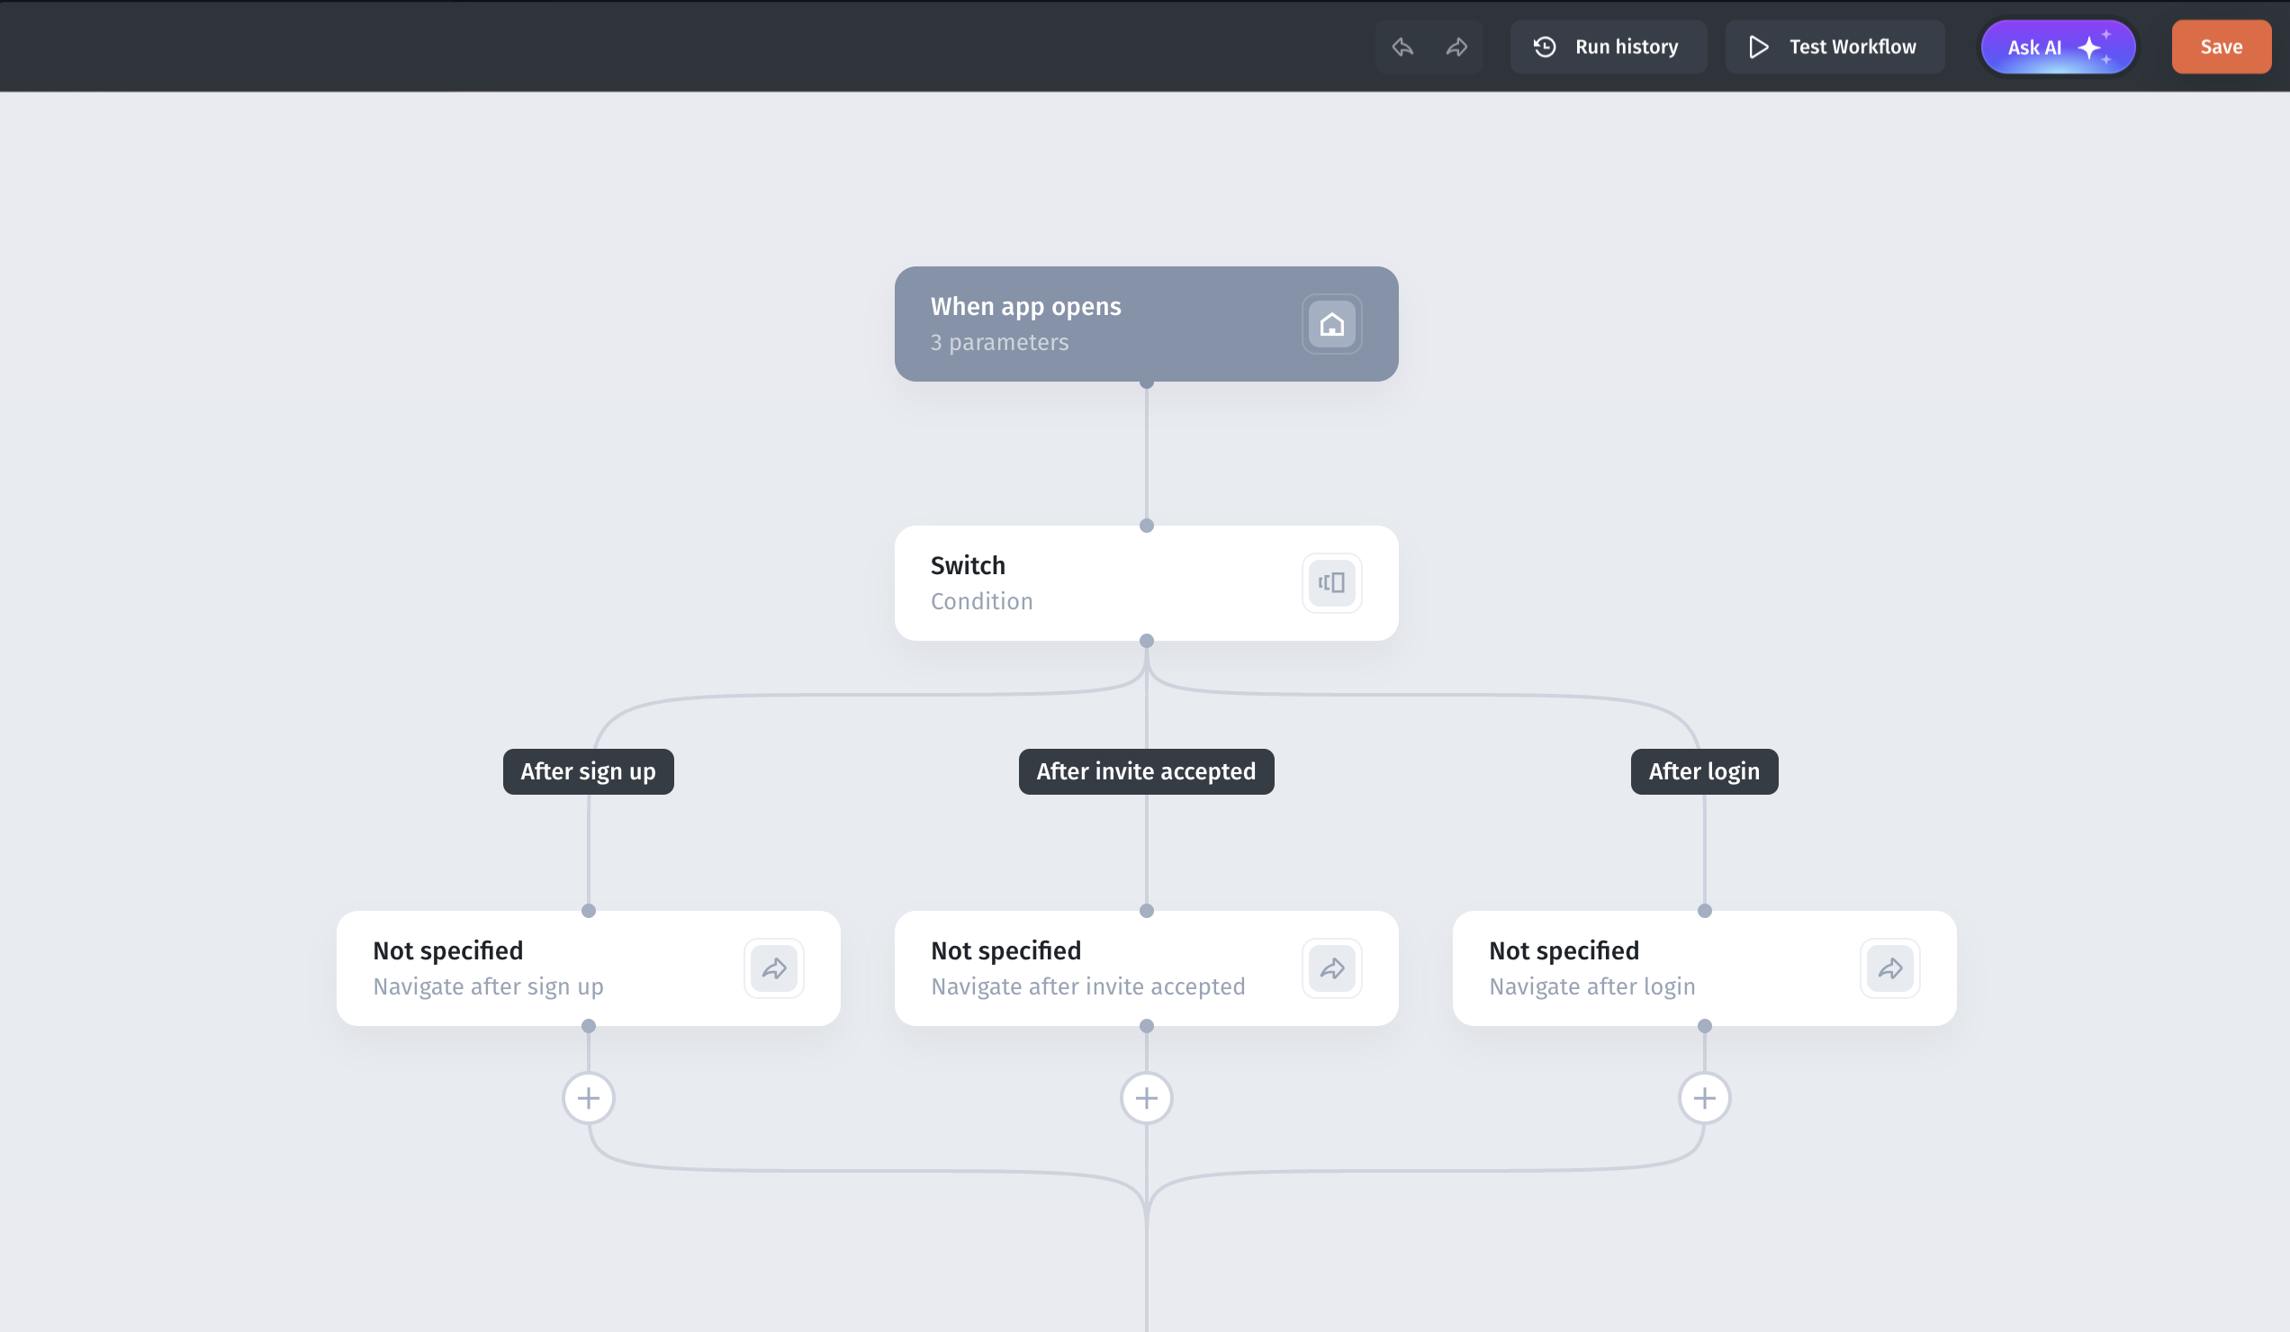Click navigate icon on invite accepted node
Image resolution: width=2290 pixels, height=1332 pixels.
point(1331,968)
